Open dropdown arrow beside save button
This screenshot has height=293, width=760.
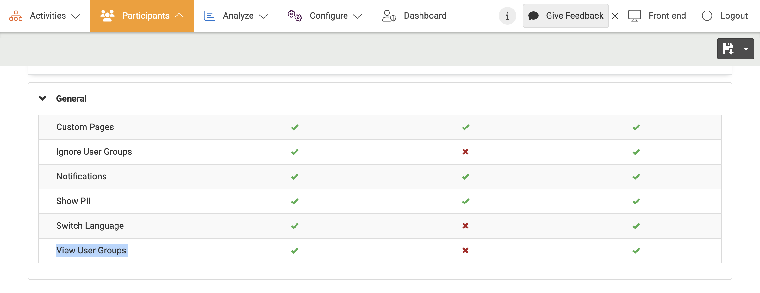pos(746,49)
